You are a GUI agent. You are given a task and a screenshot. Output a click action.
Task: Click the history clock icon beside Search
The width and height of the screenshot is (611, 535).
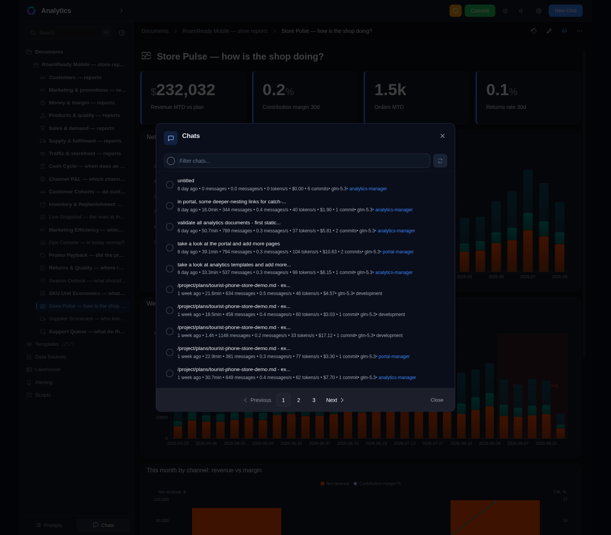click(122, 33)
